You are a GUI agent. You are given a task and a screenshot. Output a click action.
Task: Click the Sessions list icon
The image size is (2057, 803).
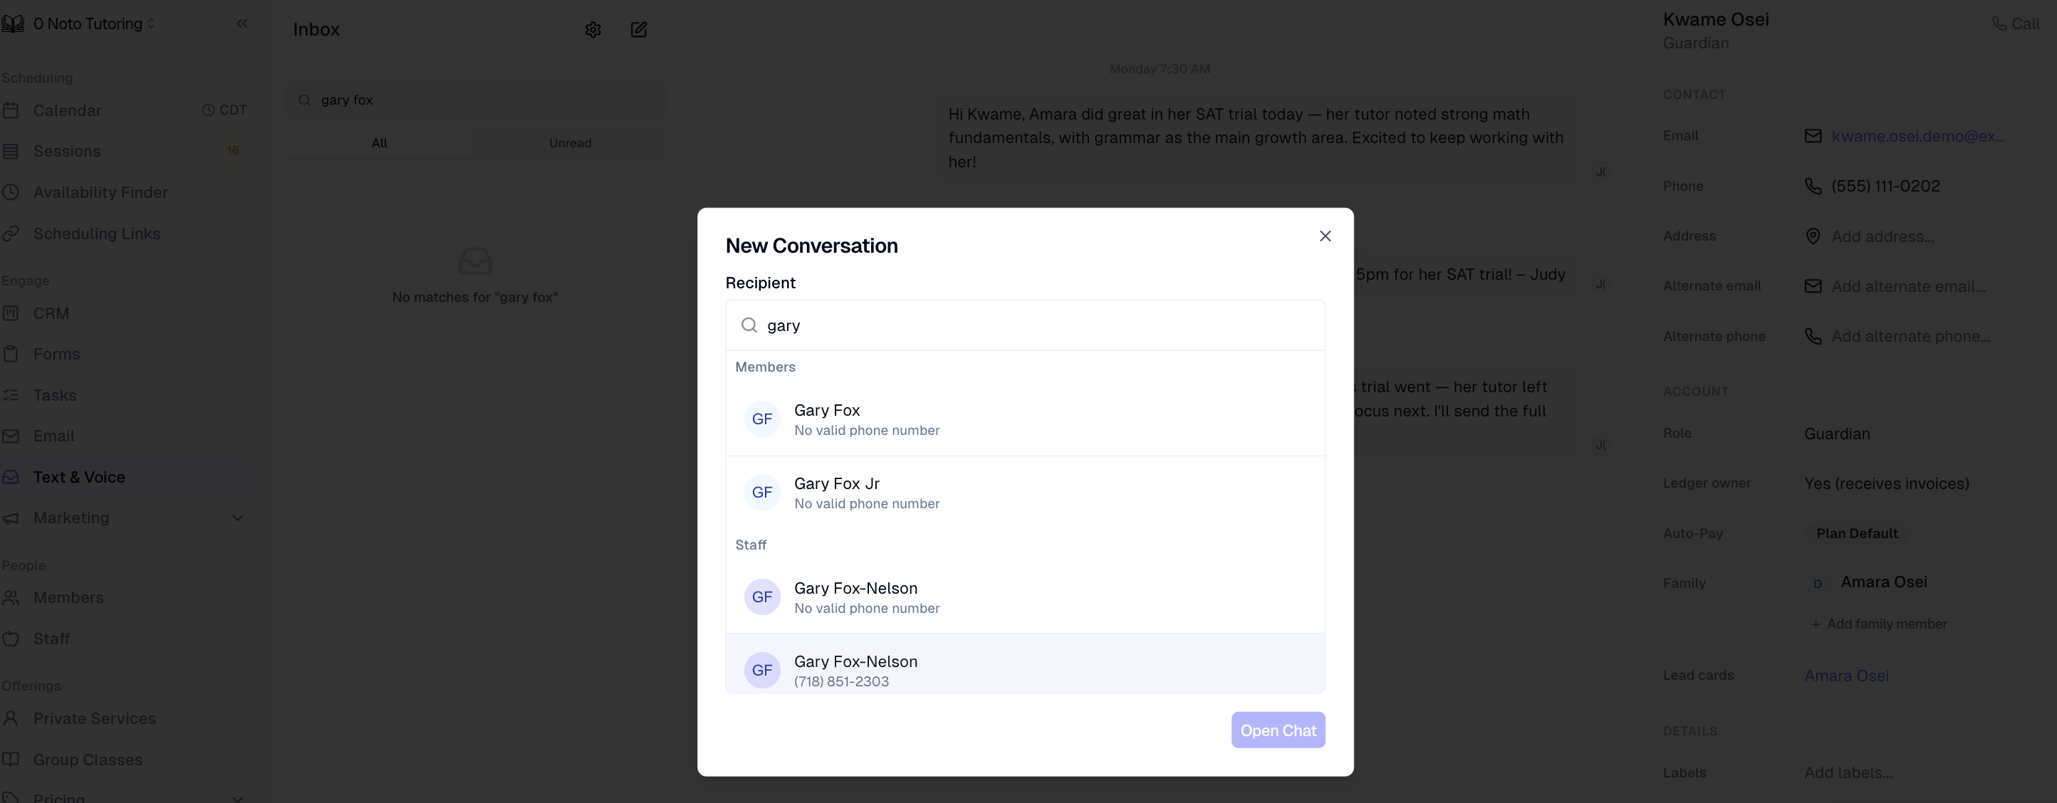pyautogui.click(x=11, y=152)
